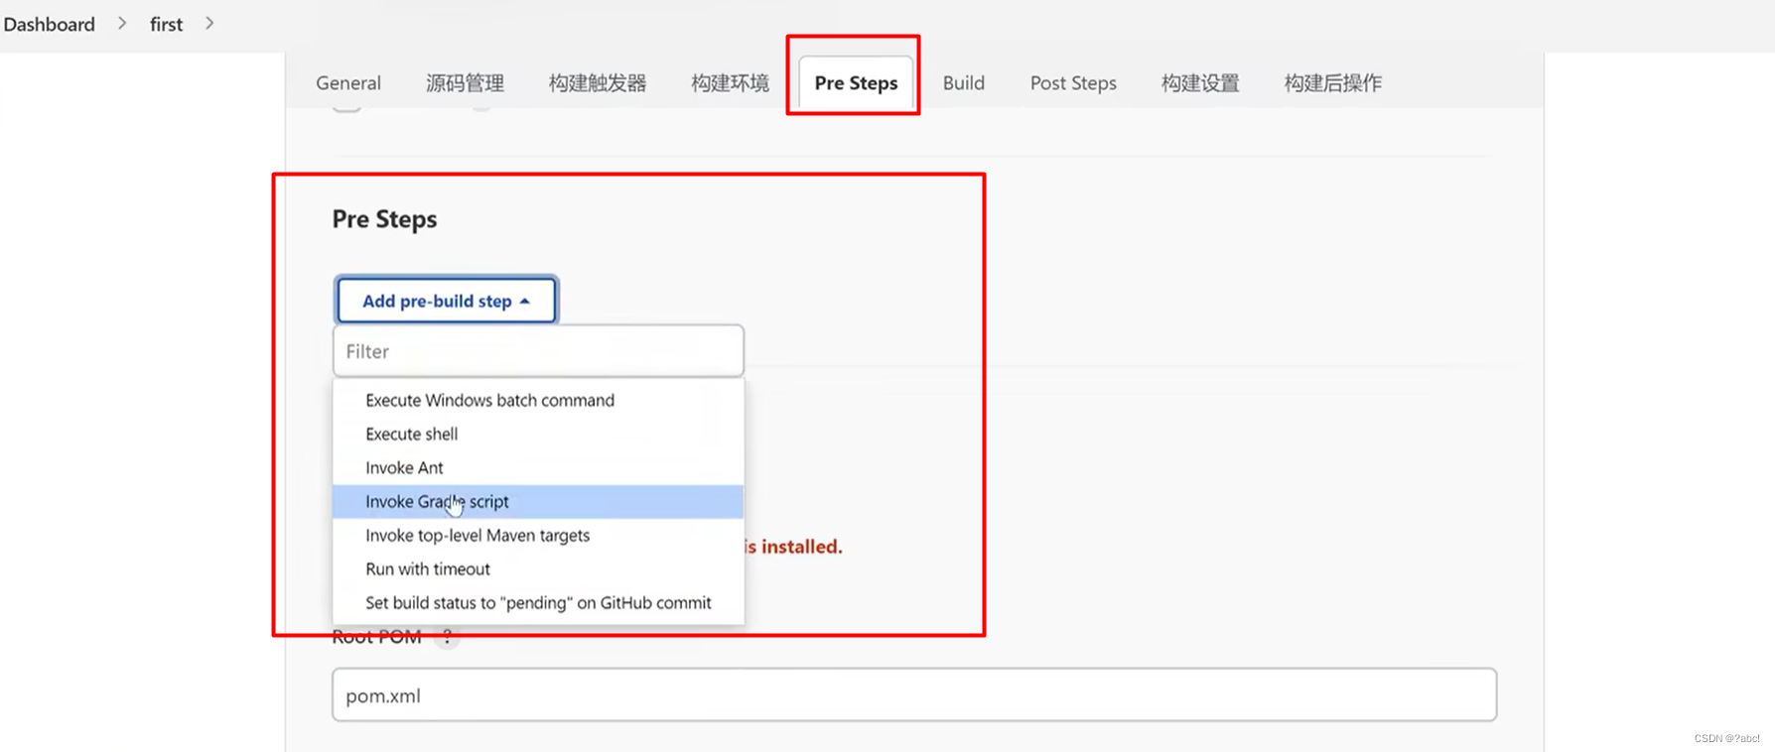This screenshot has width=1775, height=752.
Task: Open the Post Steps tab
Action: (x=1073, y=83)
